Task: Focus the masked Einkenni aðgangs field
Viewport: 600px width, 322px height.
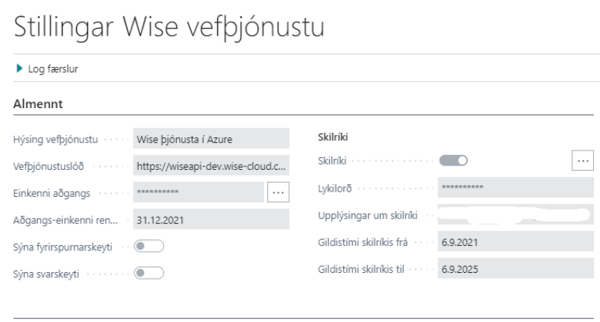Action: (197, 192)
